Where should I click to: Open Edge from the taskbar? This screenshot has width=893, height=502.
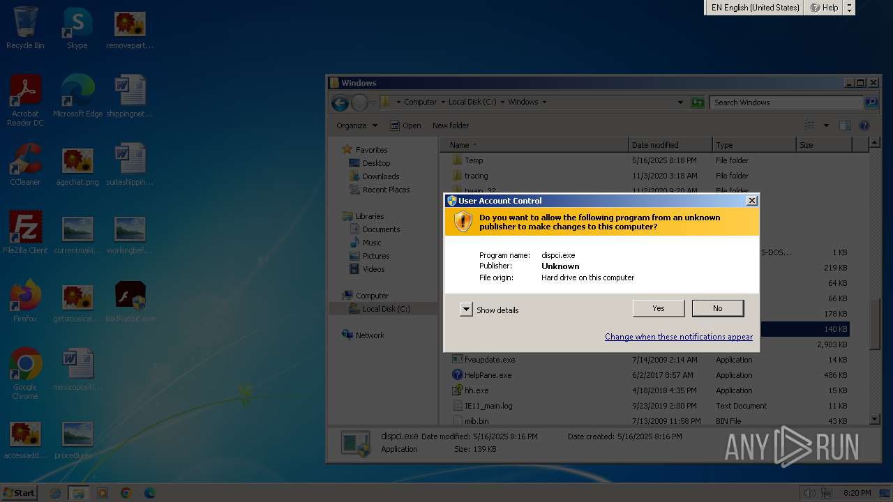[x=149, y=493]
